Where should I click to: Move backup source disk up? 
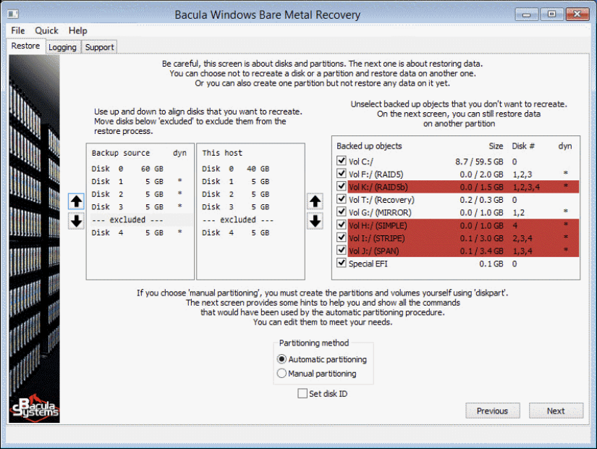pos(76,201)
